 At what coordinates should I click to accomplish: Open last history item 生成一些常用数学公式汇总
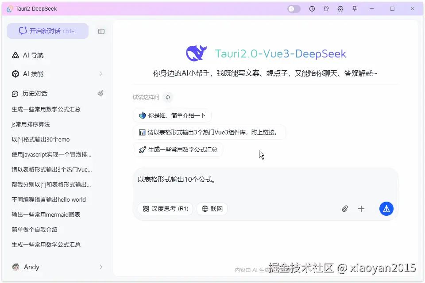(46, 245)
